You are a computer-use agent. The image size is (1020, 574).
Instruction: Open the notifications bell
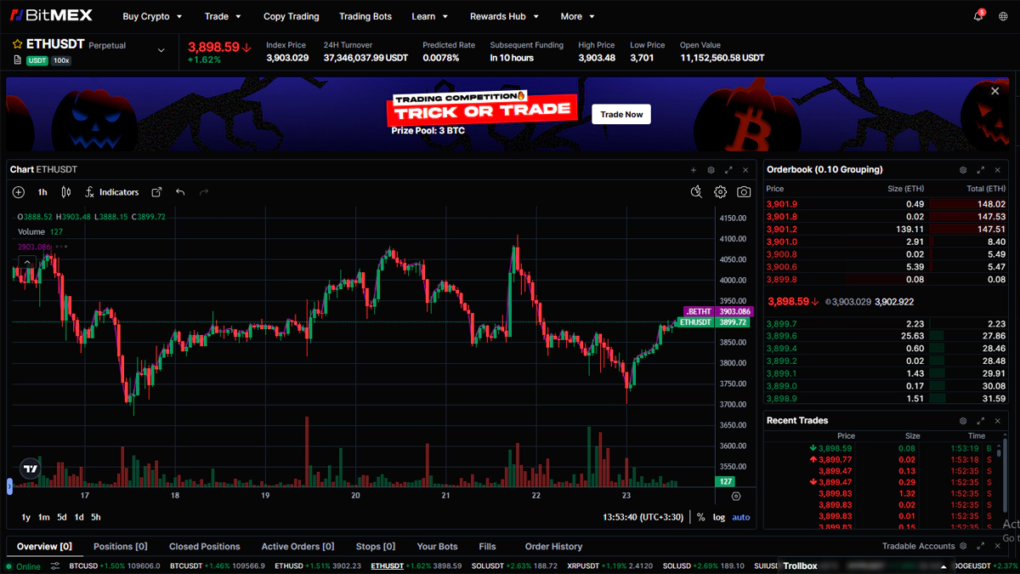pyautogui.click(x=978, y=16)
